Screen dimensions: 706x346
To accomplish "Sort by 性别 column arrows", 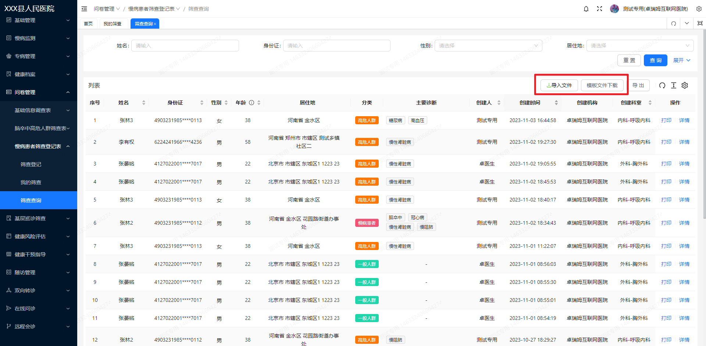I will pos(226,103).
